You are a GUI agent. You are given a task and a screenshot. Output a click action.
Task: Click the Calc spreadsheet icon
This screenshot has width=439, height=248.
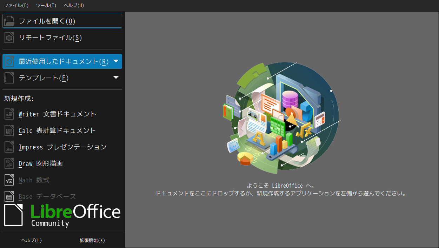click(9, 130)
